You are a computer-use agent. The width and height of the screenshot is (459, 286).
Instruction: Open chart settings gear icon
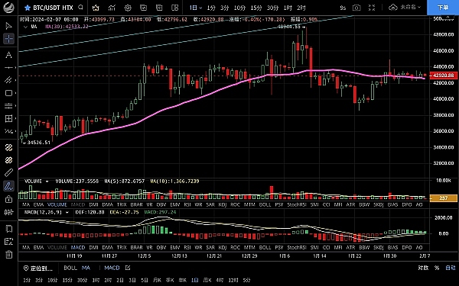(128, 8)
